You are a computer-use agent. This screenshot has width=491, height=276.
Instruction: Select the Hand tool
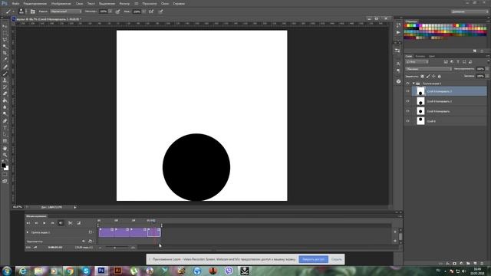click(5, 148)
